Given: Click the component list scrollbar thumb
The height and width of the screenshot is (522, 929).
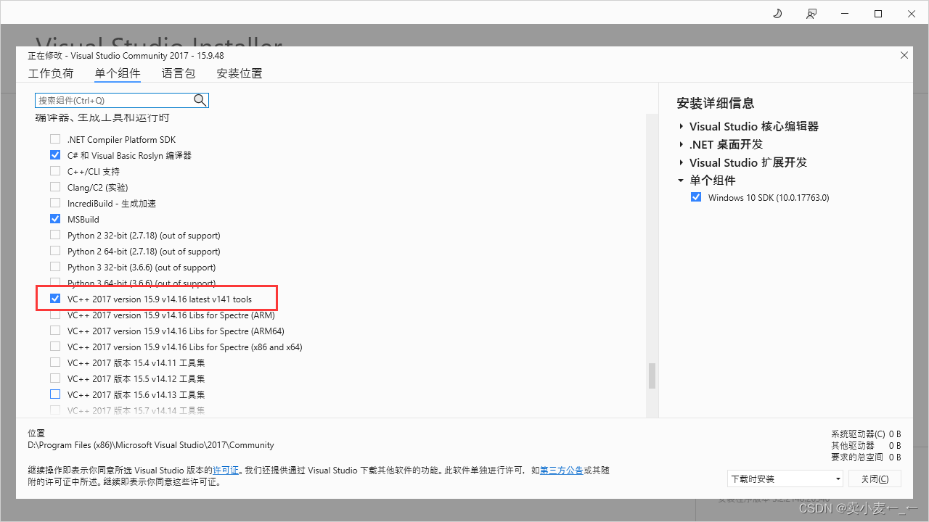Looking at the screenshot, I should [x=652, y=376].
